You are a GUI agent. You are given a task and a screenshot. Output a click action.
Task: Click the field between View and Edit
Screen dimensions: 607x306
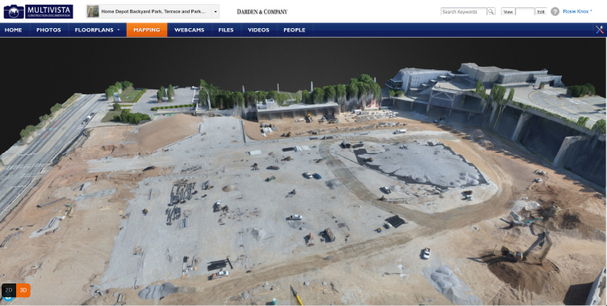coord(525,11)
